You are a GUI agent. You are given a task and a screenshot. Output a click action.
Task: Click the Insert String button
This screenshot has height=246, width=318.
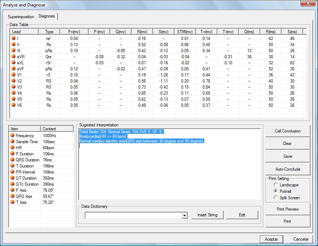[x=207, y=215]
